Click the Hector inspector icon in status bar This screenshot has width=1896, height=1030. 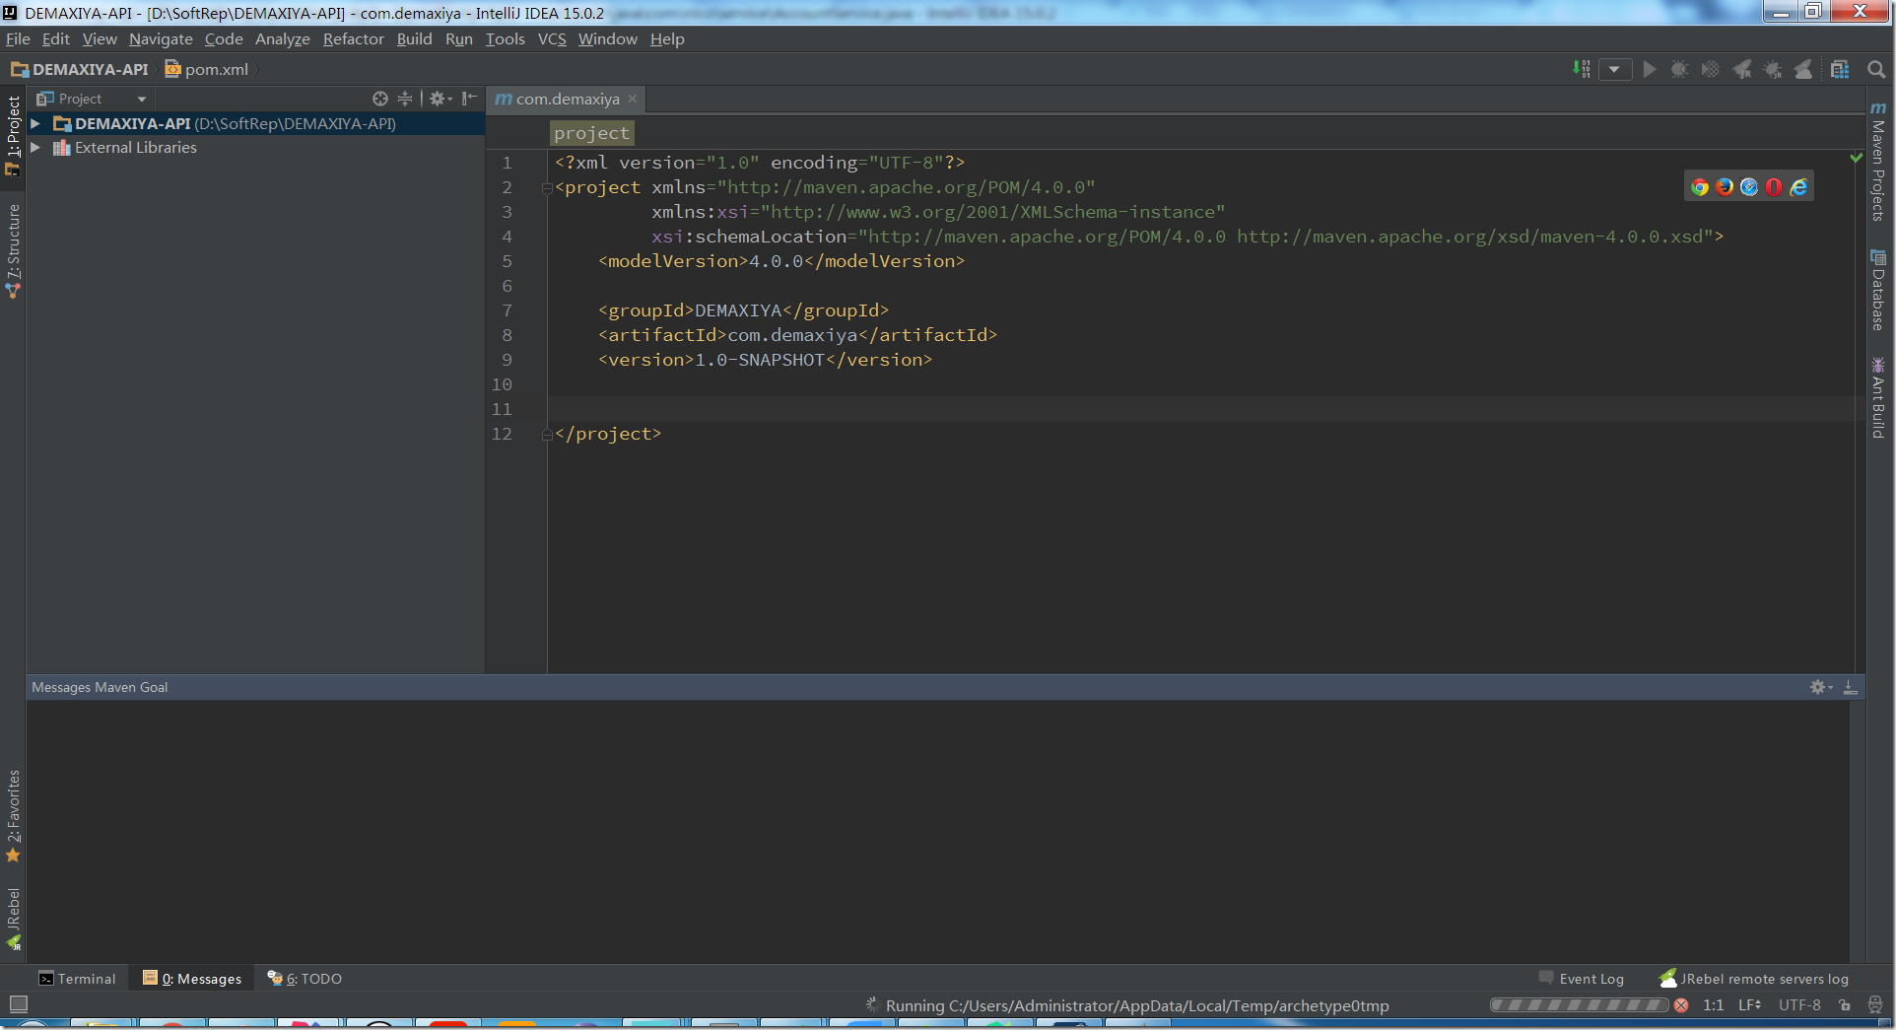1875,1005
